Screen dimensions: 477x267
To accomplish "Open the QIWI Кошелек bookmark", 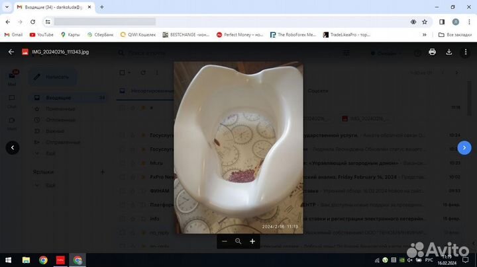I will 138,34.
